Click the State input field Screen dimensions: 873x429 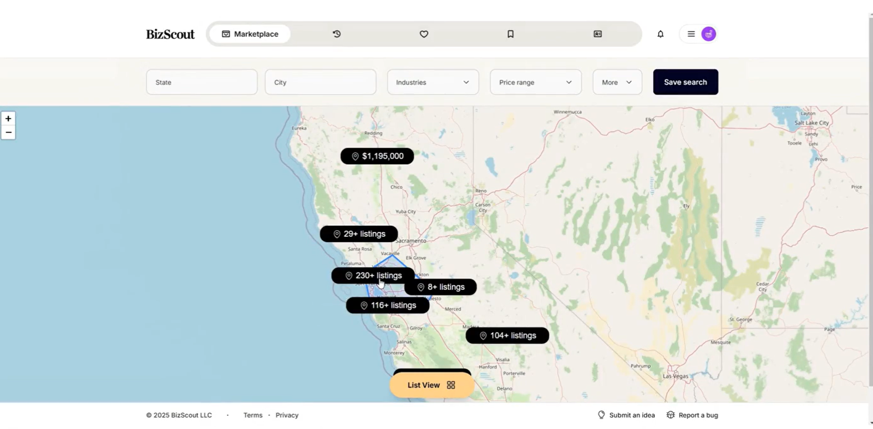[202, 82]
